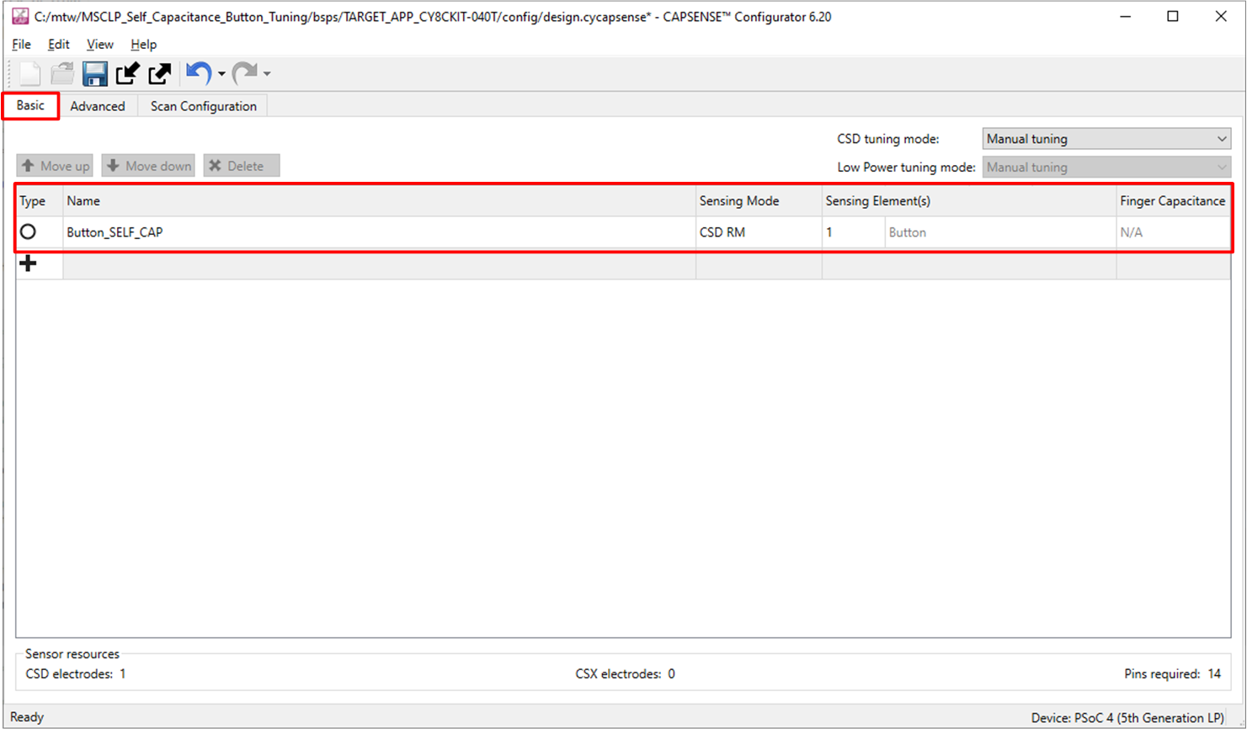1247x729 pixels.
Task: Select the Button_SELF_CAP widget name cell
Action: pos(379,232)
